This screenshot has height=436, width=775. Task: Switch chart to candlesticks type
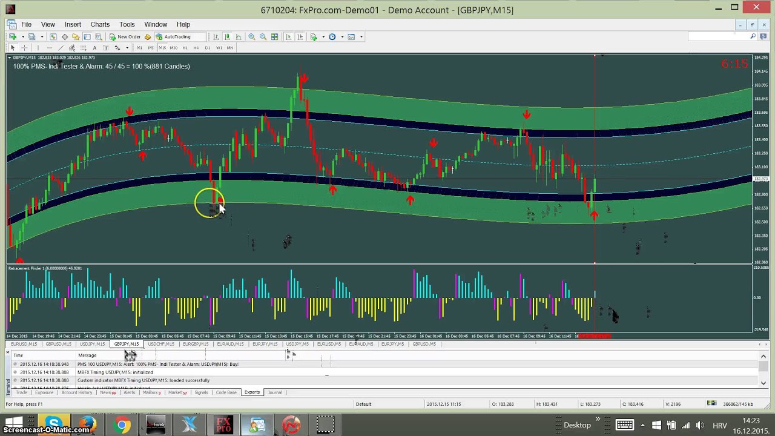coord(227,37)
